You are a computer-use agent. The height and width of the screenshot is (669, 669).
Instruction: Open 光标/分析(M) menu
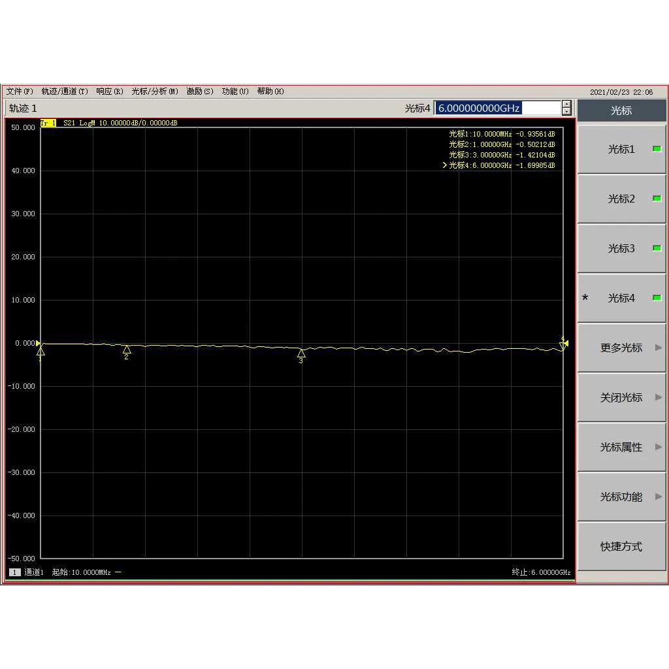[x=155, y=91]
